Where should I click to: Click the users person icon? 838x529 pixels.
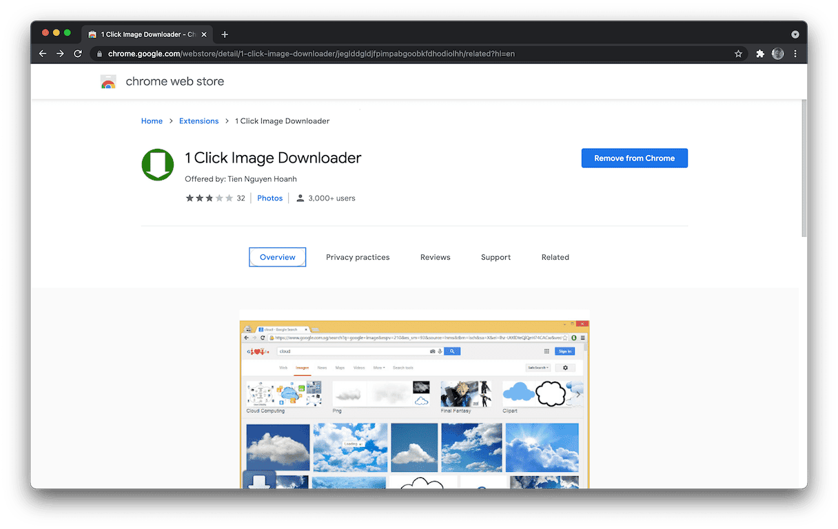pos(300,198)
